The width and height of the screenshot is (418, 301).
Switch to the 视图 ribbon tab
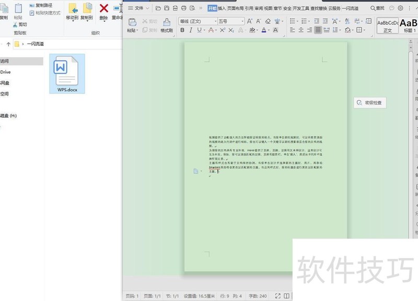click(x=268, y=8)
